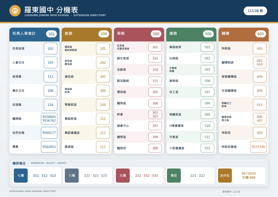This screenshot has width=278, height=197.
Task: Click extension 200 badge in 教務 header
Action: pyautogui.click(x=104, y=34)
